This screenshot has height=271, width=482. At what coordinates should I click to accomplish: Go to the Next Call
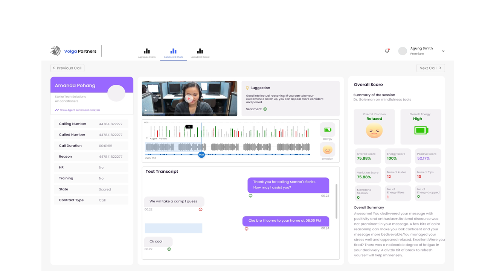(x=430, y=68)
